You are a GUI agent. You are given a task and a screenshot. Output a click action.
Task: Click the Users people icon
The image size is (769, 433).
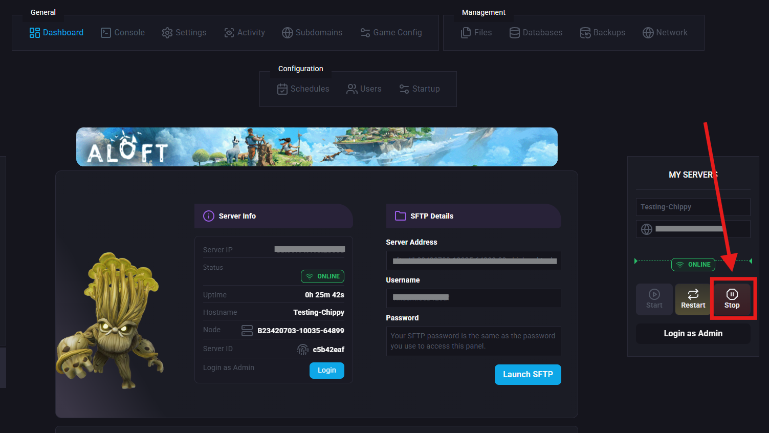[352, 89]
